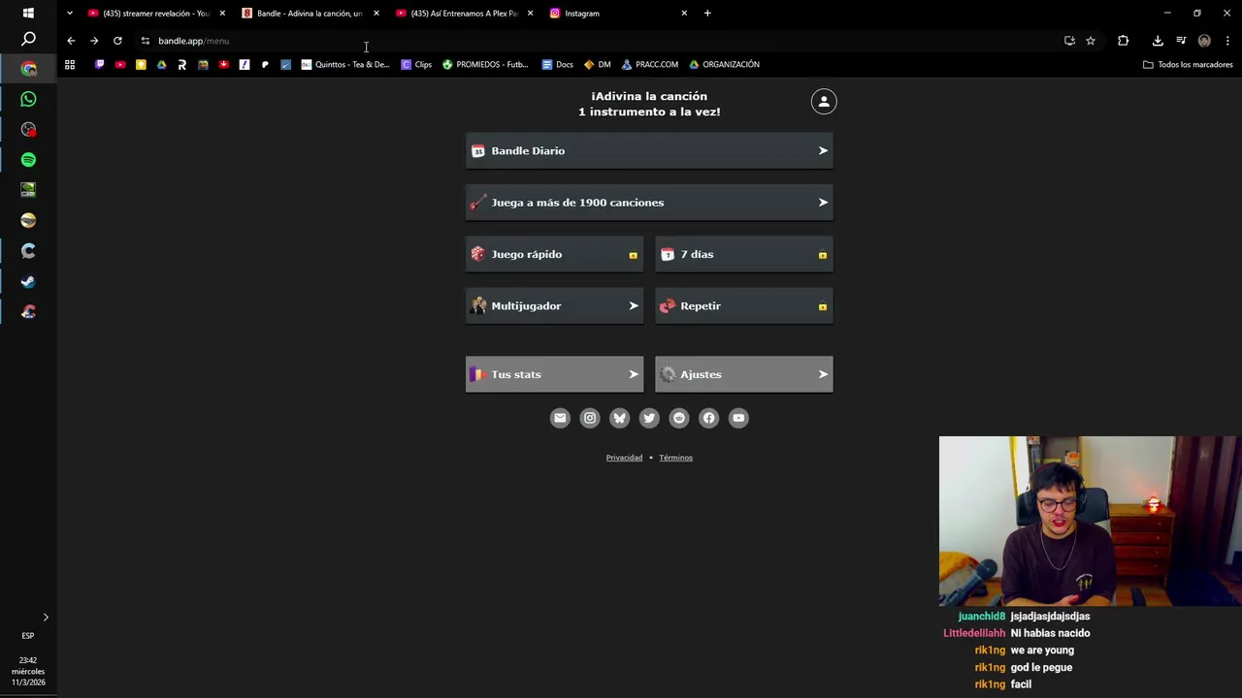Close the Instagram tab
The image size is (1242, 698).
(684, 14)
